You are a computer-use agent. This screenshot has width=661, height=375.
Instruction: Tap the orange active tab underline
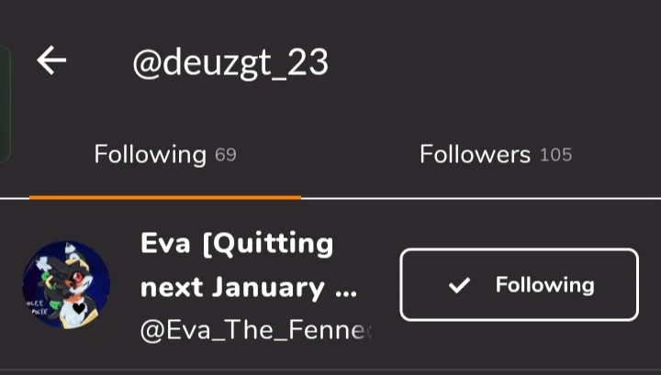pyautogui.click(x=164, y=196)
